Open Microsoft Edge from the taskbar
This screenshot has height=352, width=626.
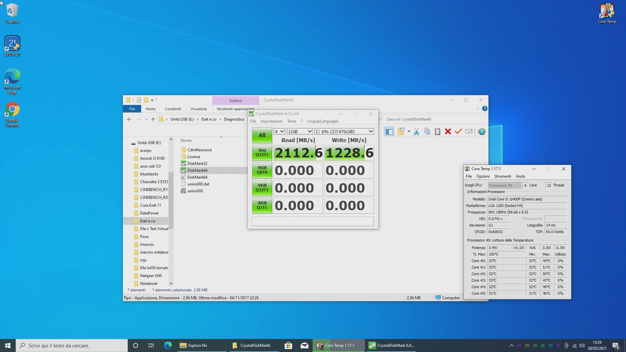[x=168, y=345]
